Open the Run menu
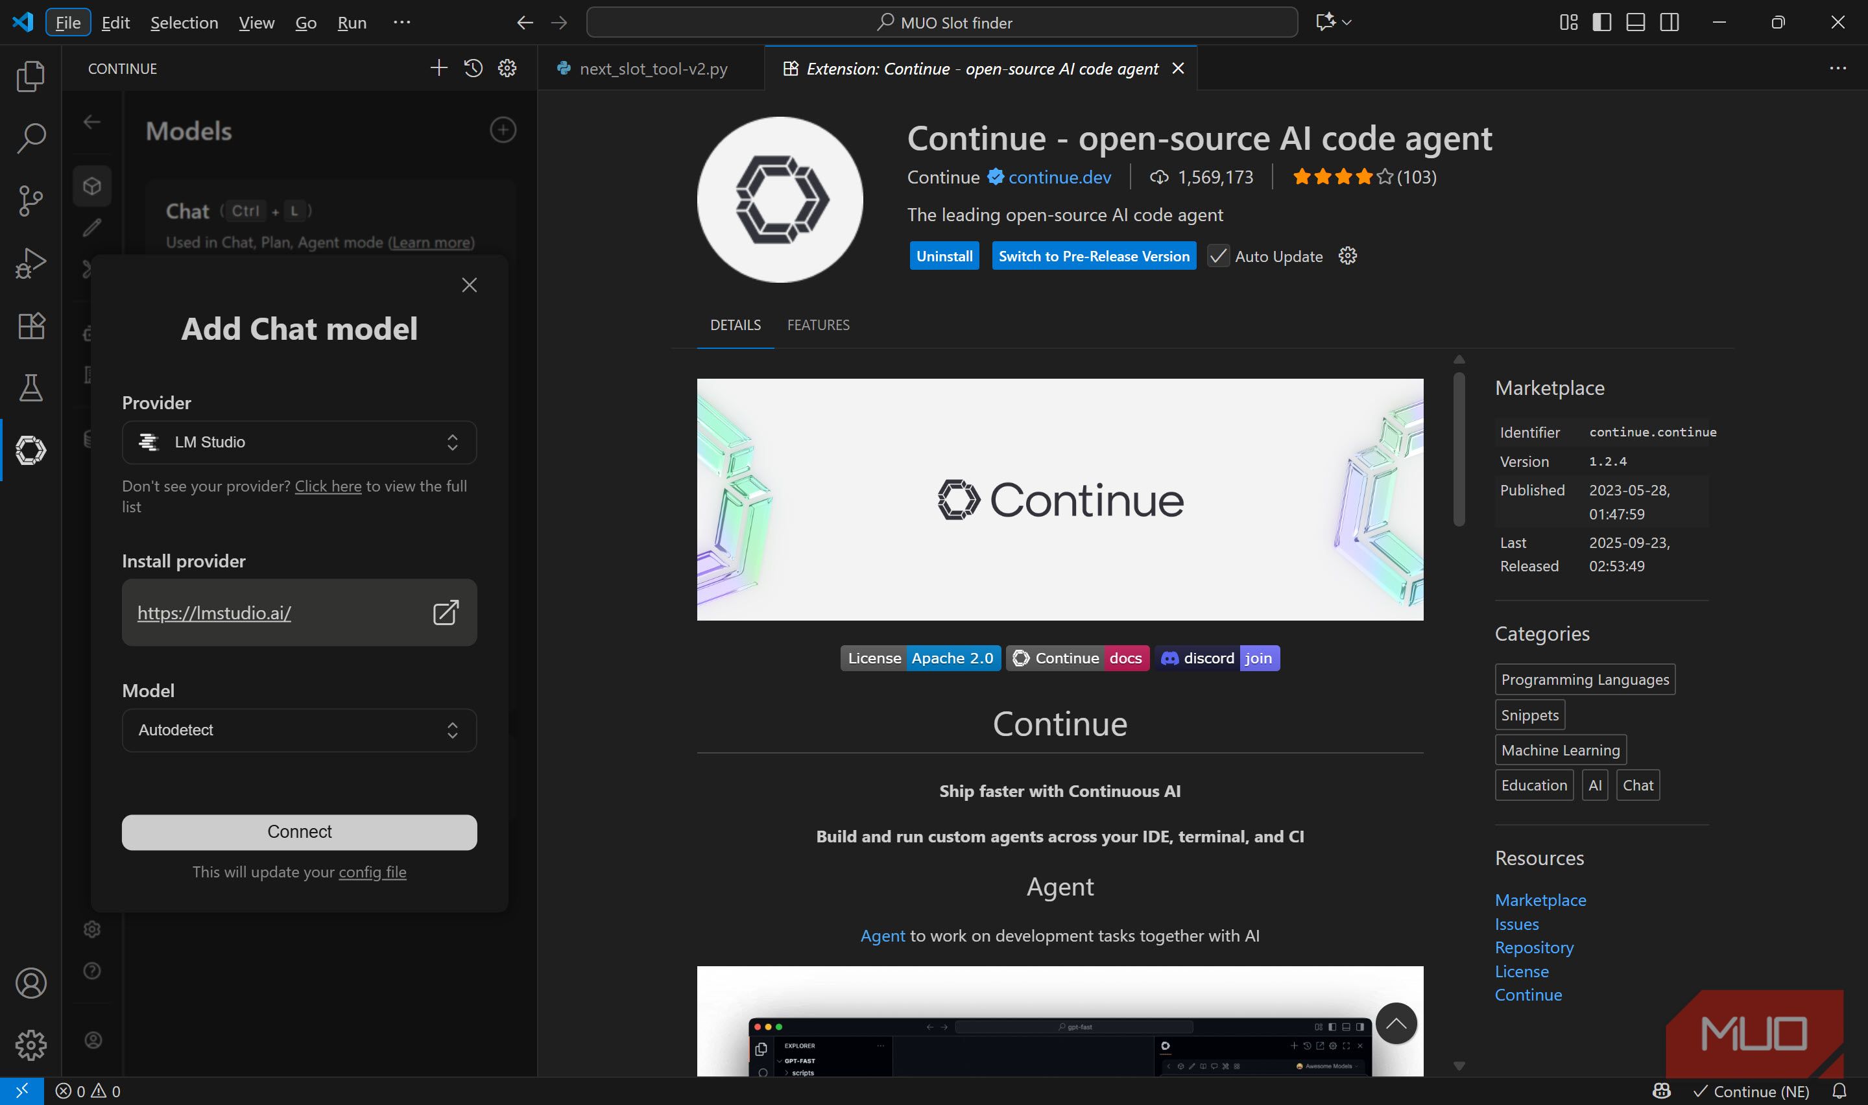This screenshot has width=1868, height=1105. pyautogui.click(x=352, y=22)
